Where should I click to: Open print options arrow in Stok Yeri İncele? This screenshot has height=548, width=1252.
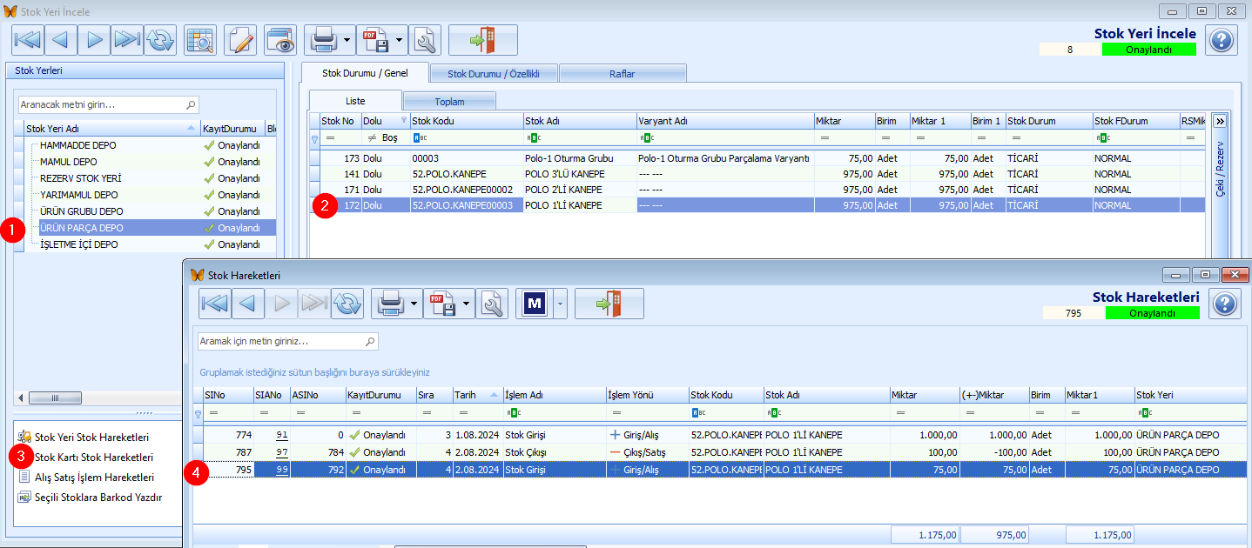[x=348, y=40]
